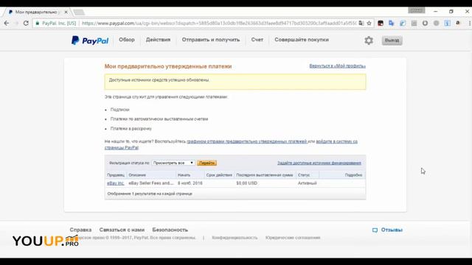Click the $0,00 USD amount cell
The height and width of the screenshot is (265, 472).
pyautogui.click(x=247, y=183)
